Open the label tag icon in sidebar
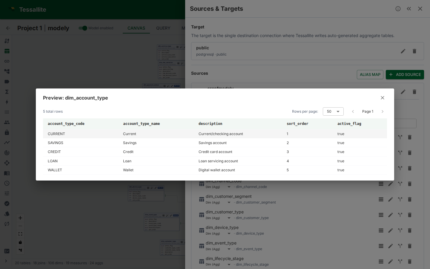The height and width of the screenshot is (269, 430). click(x=7, y=82)
